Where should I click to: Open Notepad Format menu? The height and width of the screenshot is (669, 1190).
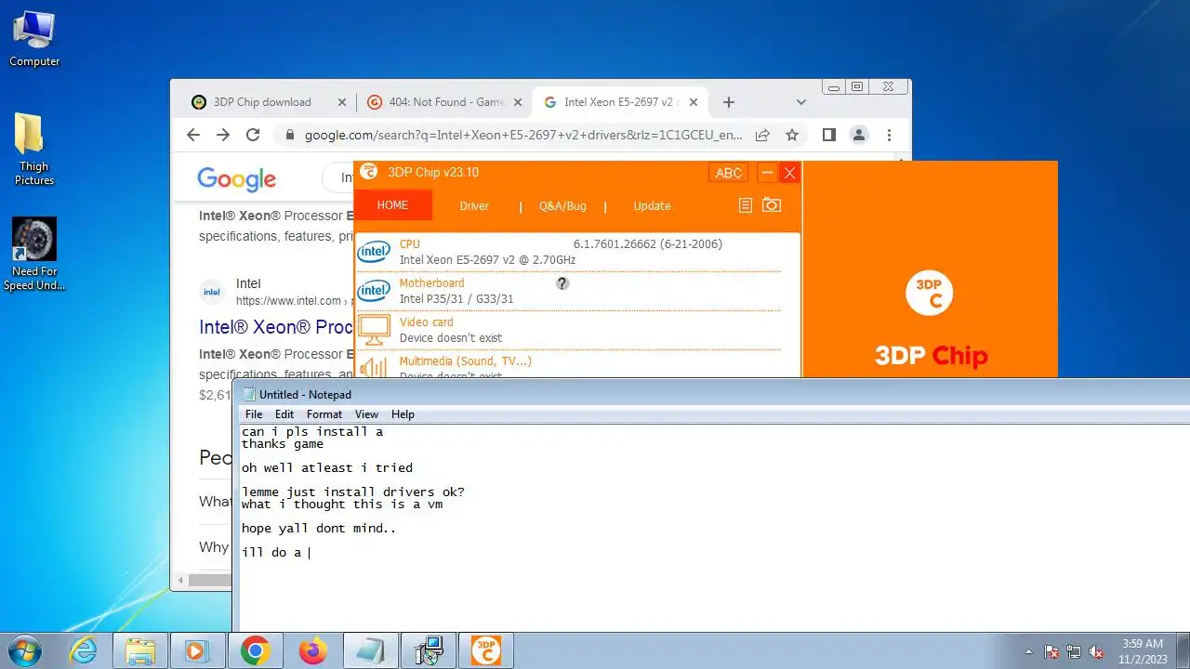pos(324,414)
